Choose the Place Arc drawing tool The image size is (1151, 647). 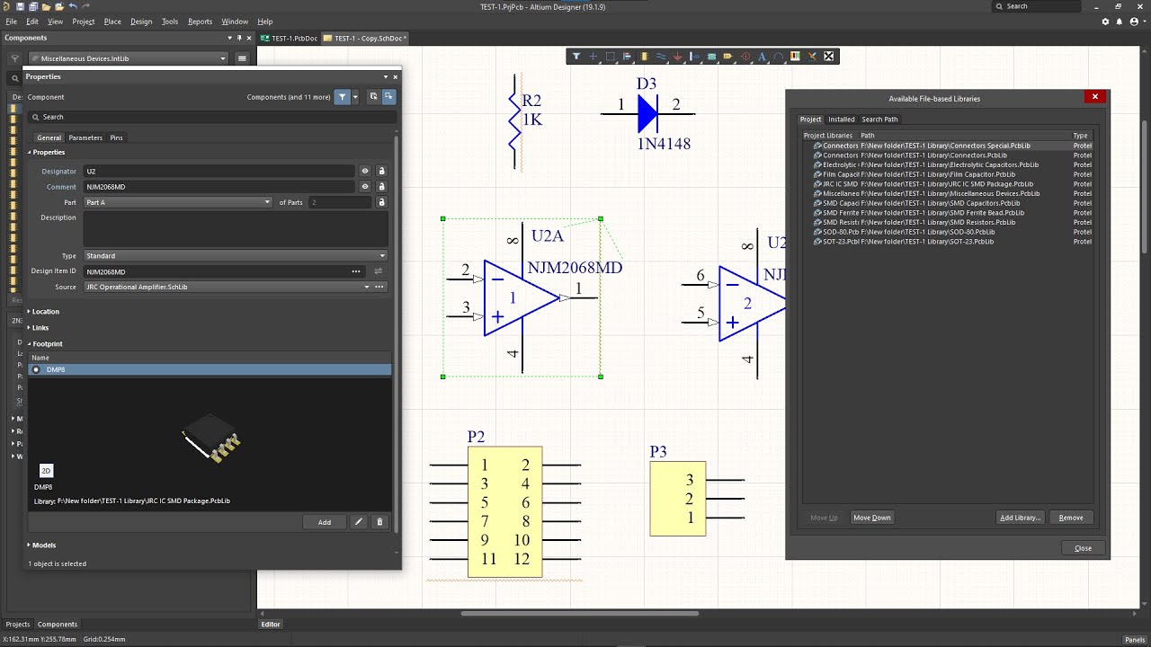[778, 56]
